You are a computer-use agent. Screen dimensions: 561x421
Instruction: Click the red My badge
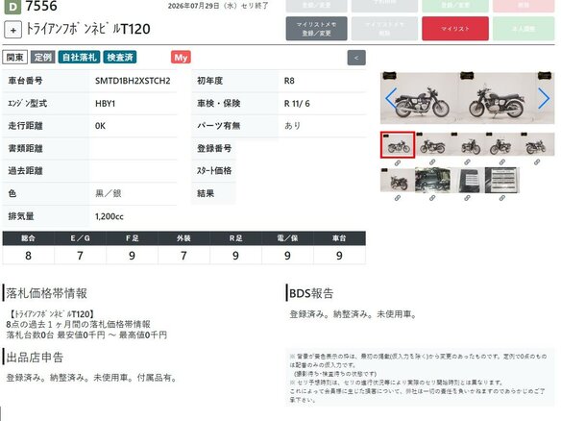tap(181, 58)
